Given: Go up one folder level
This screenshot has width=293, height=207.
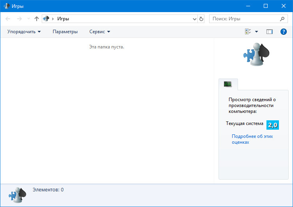Looking at the screenshot, I should point(37,19).
